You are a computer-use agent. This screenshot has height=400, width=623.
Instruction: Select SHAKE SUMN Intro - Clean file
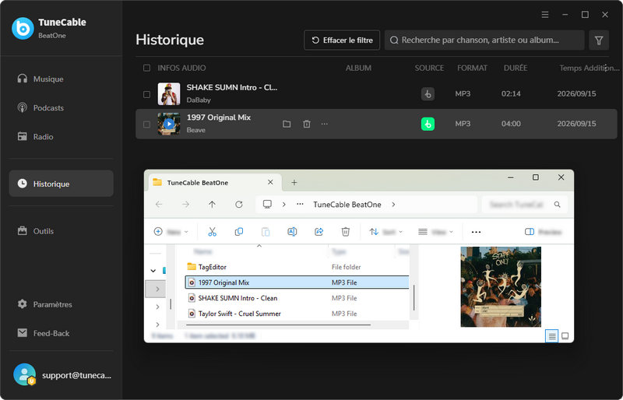297,298
